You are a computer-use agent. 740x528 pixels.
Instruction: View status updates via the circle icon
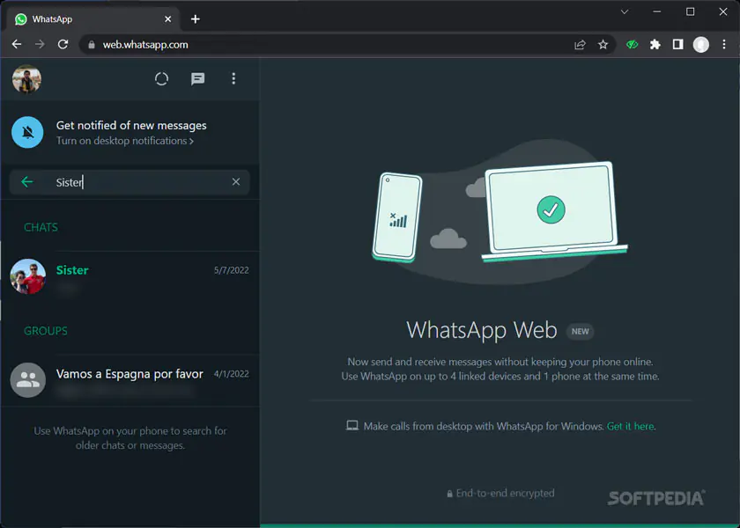[161, 78]
